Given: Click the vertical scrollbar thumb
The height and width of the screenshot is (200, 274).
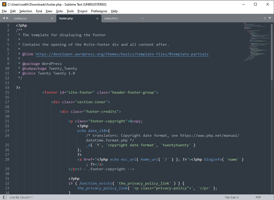Looking at the screenshot, I should pyautogui.click(x=272, y=52).
